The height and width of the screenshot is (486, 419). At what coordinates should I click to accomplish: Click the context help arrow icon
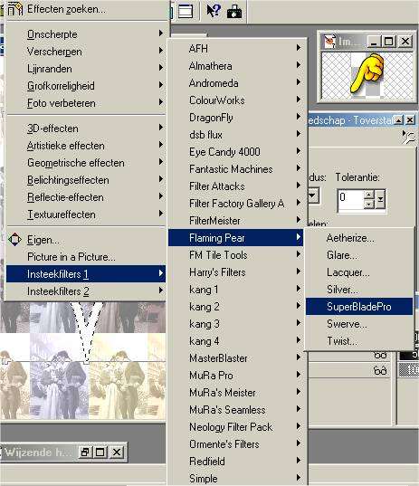tap(214, 10)
